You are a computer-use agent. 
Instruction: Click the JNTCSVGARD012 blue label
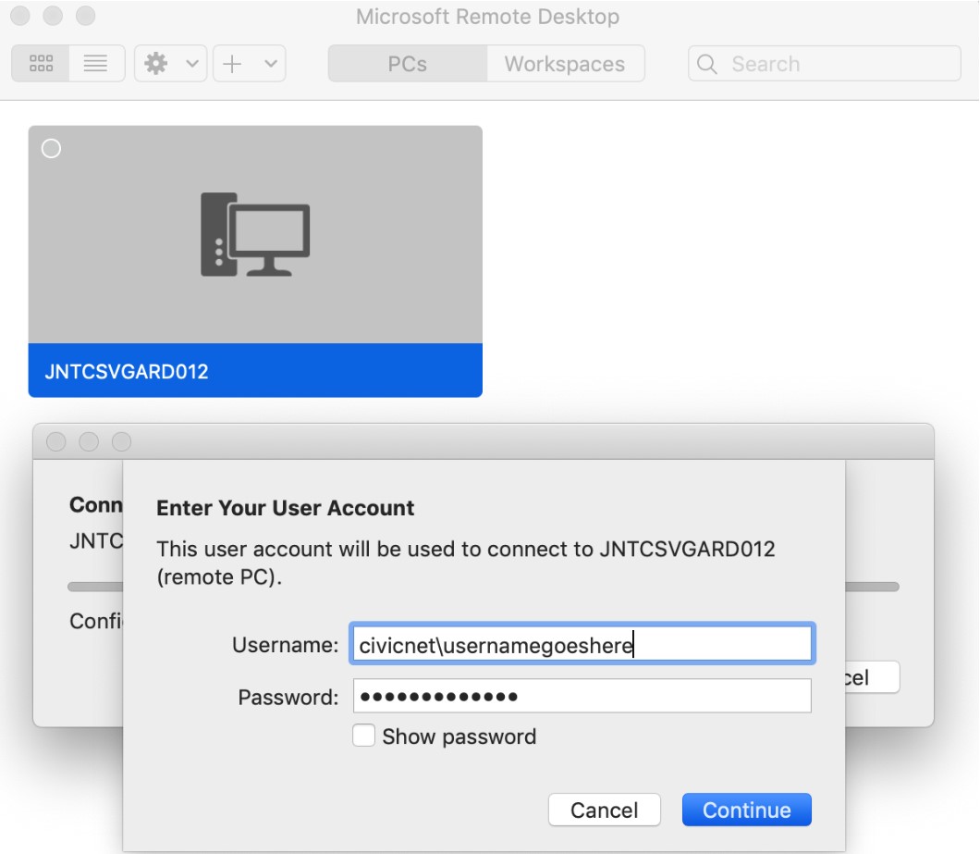[255, 370]
